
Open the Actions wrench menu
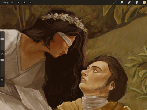[12, 2]
